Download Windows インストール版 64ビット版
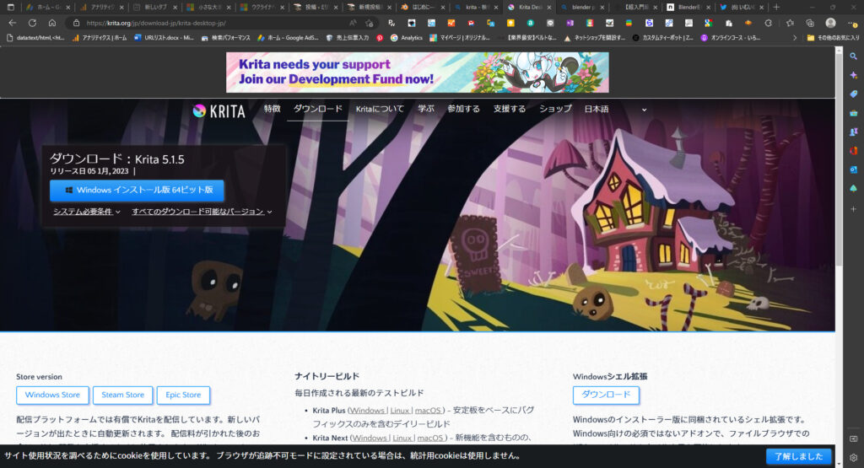 coord(137,190)
